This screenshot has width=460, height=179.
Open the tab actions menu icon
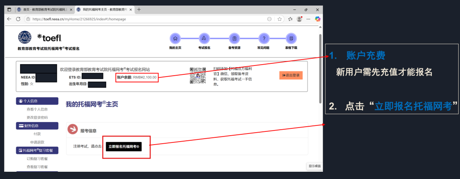click(x=9, y=10)
